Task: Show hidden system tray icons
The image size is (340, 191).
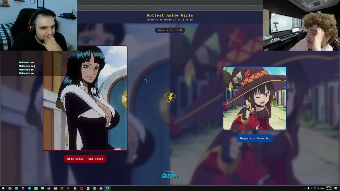Action: 305,188
